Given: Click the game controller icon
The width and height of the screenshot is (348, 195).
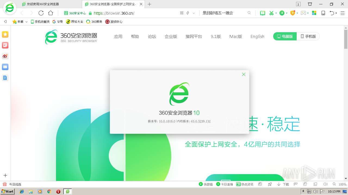Looking at the screenshot, I should pos(303,13).
